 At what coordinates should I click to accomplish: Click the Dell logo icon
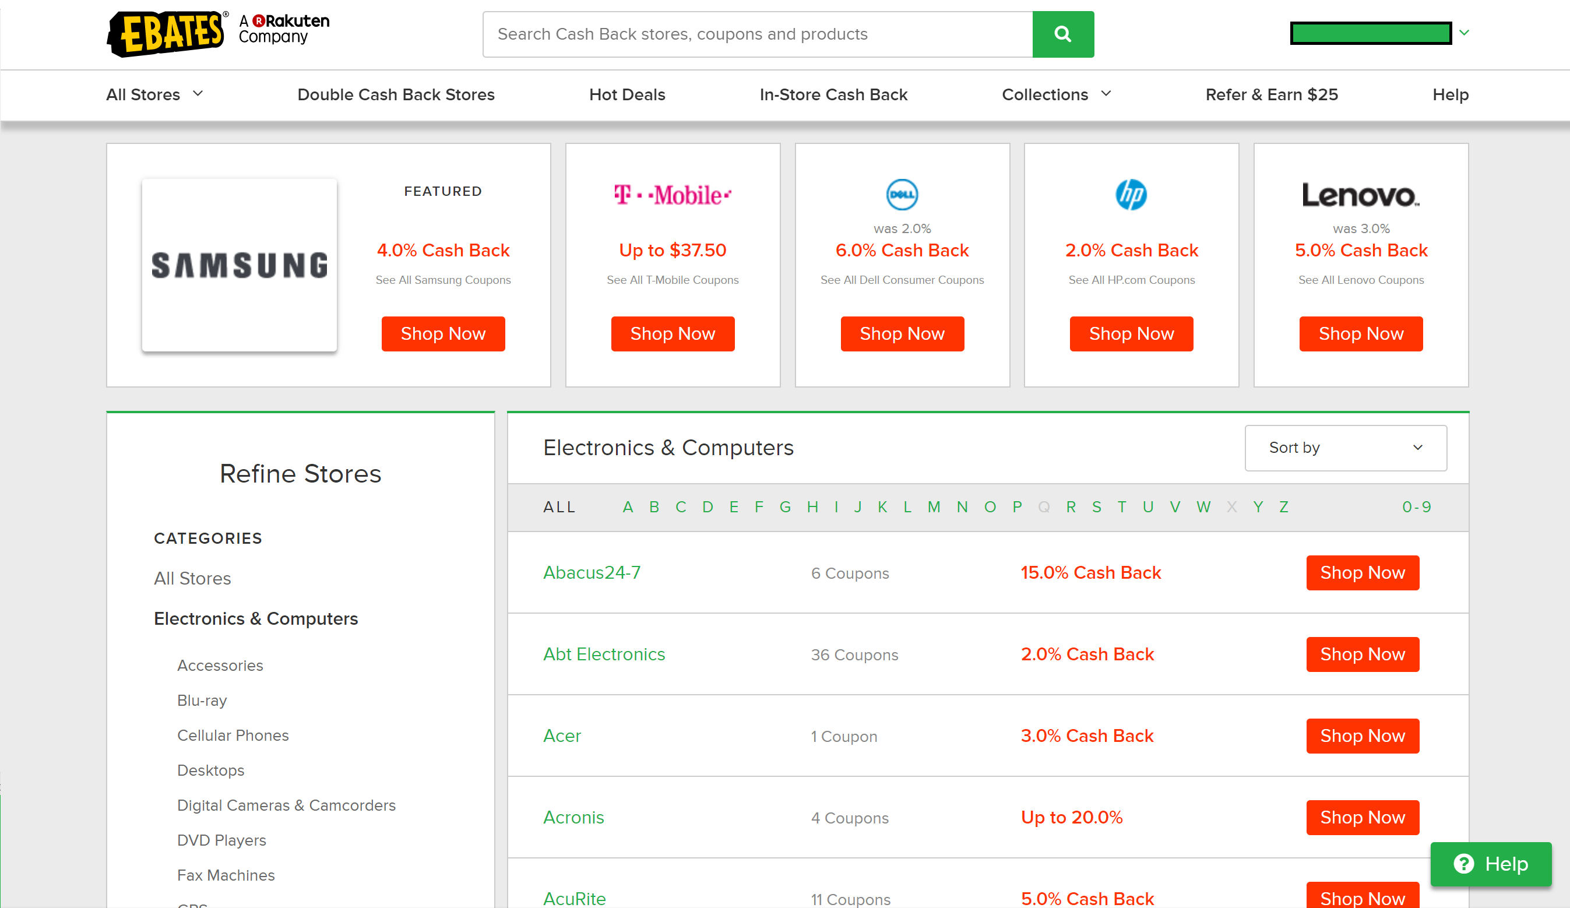pyautogui.click(x=902, y=195)
